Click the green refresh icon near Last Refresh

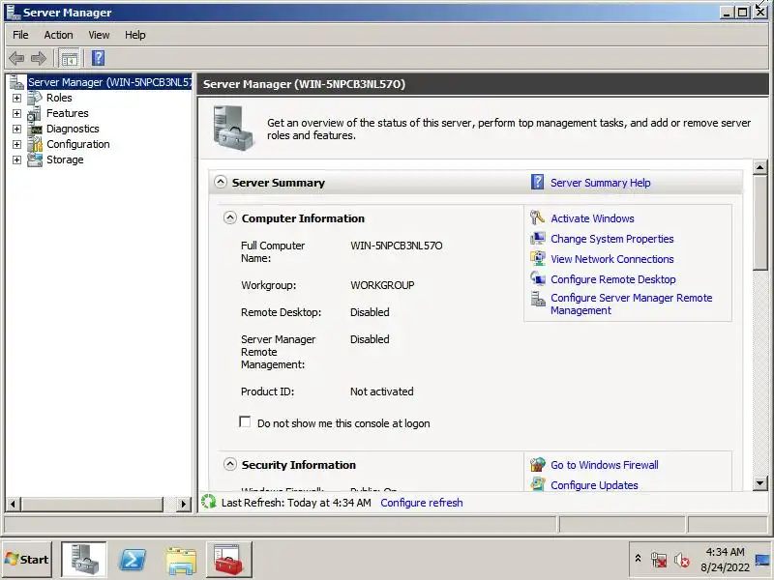pos(209,502)
